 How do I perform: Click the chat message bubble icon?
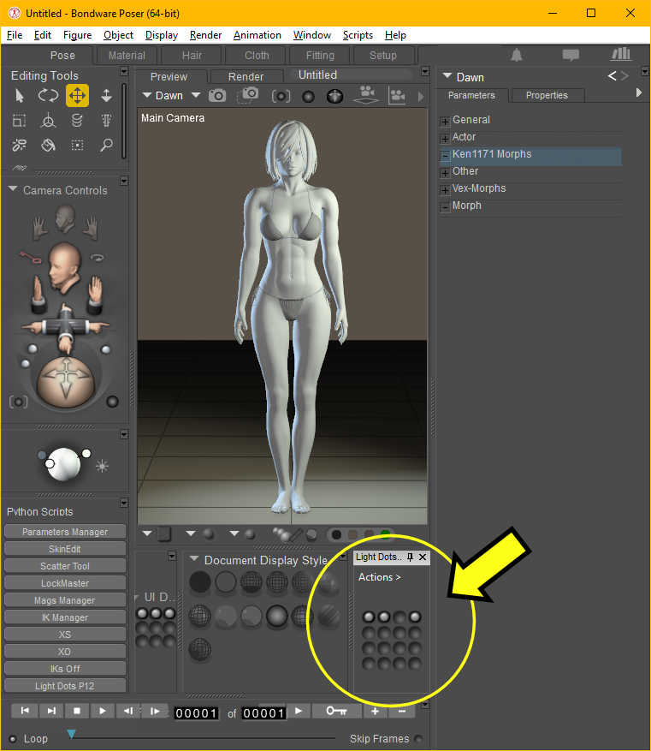tap(570, 55)
